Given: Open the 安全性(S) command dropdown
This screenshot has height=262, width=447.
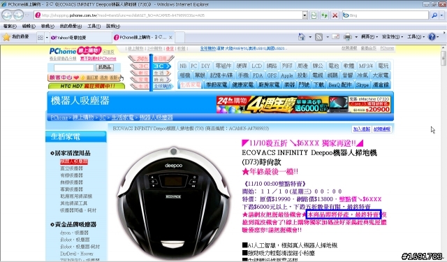Looking at the screenshot, I should (x=392, y=37).
